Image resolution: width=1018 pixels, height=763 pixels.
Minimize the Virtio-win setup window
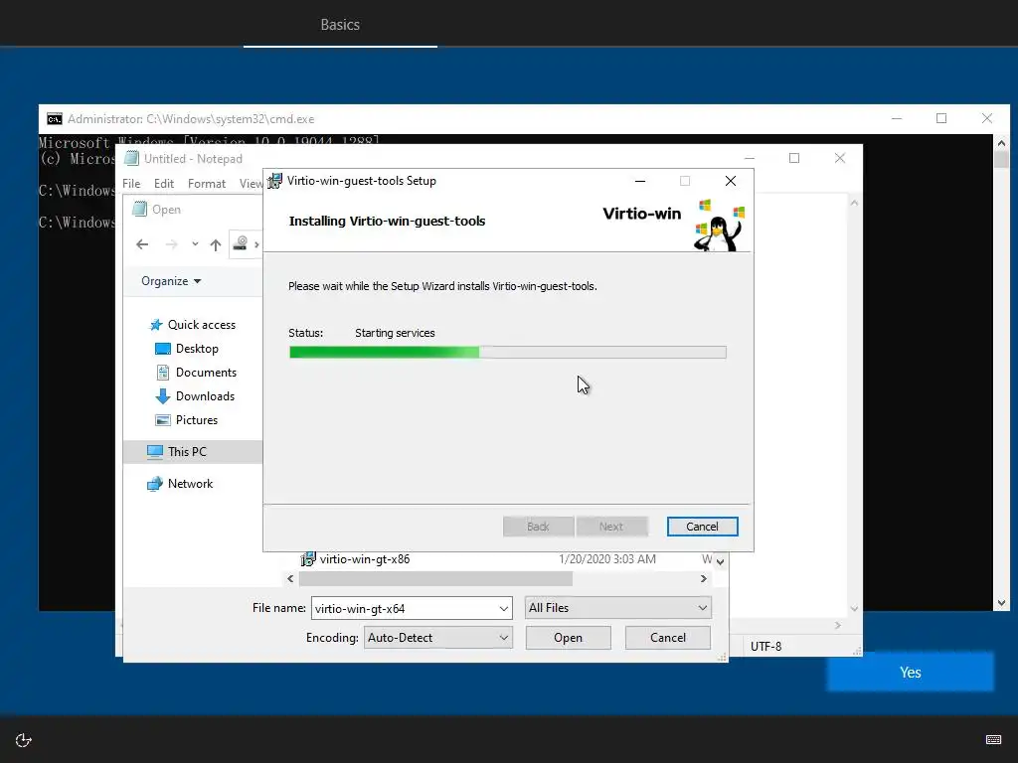pos(640,181)
